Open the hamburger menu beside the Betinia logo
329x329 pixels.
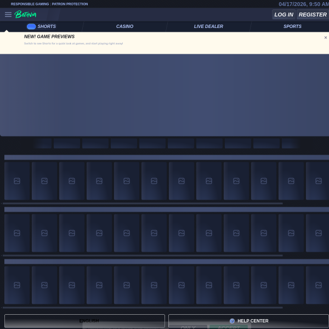click(x=8, y=15)
